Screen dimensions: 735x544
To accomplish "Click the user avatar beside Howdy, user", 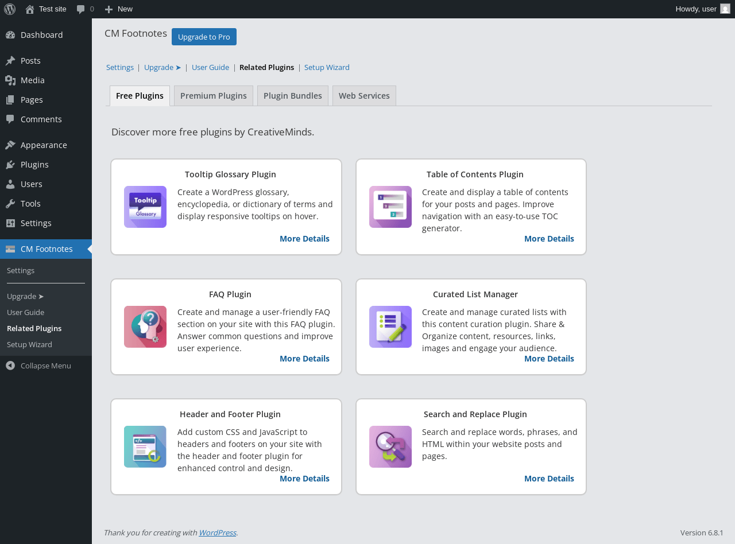I will (x=725, y=9).
